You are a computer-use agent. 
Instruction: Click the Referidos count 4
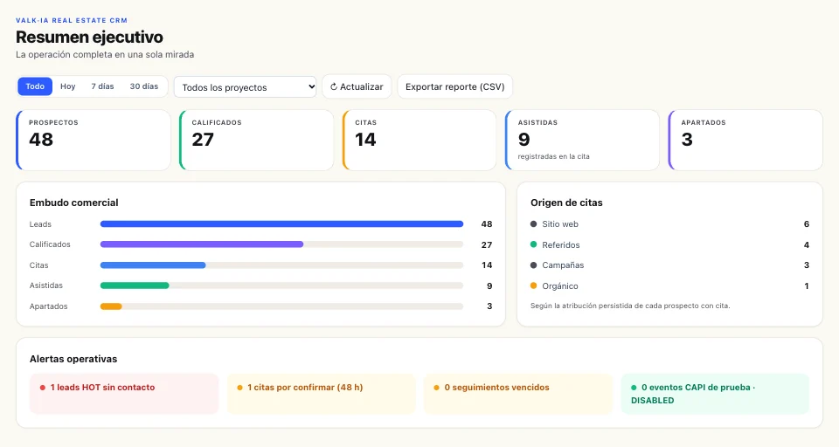807,244
